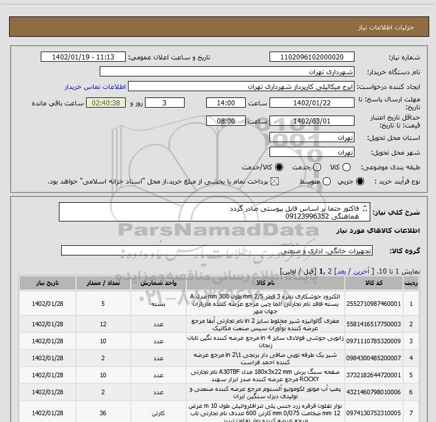Image resolution: width=436 pixels, height=422 pixels.
Task: Click the price validity date 1402/03/01
Action: coord(311,121)
